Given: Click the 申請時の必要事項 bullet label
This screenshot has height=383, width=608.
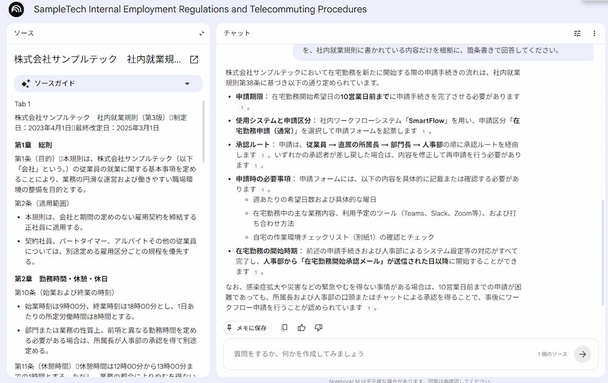Looking at the screenshot, I should [263, 179].
